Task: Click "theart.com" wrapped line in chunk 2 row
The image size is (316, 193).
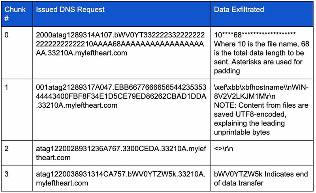Action: [53, 157]
